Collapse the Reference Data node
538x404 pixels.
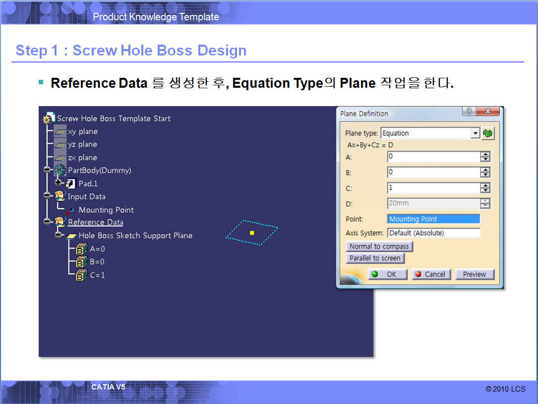click(47, 222)
